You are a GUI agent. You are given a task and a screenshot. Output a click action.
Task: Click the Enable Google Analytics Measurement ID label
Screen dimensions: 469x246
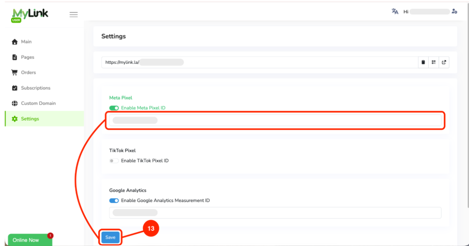(x=165, y=201)
